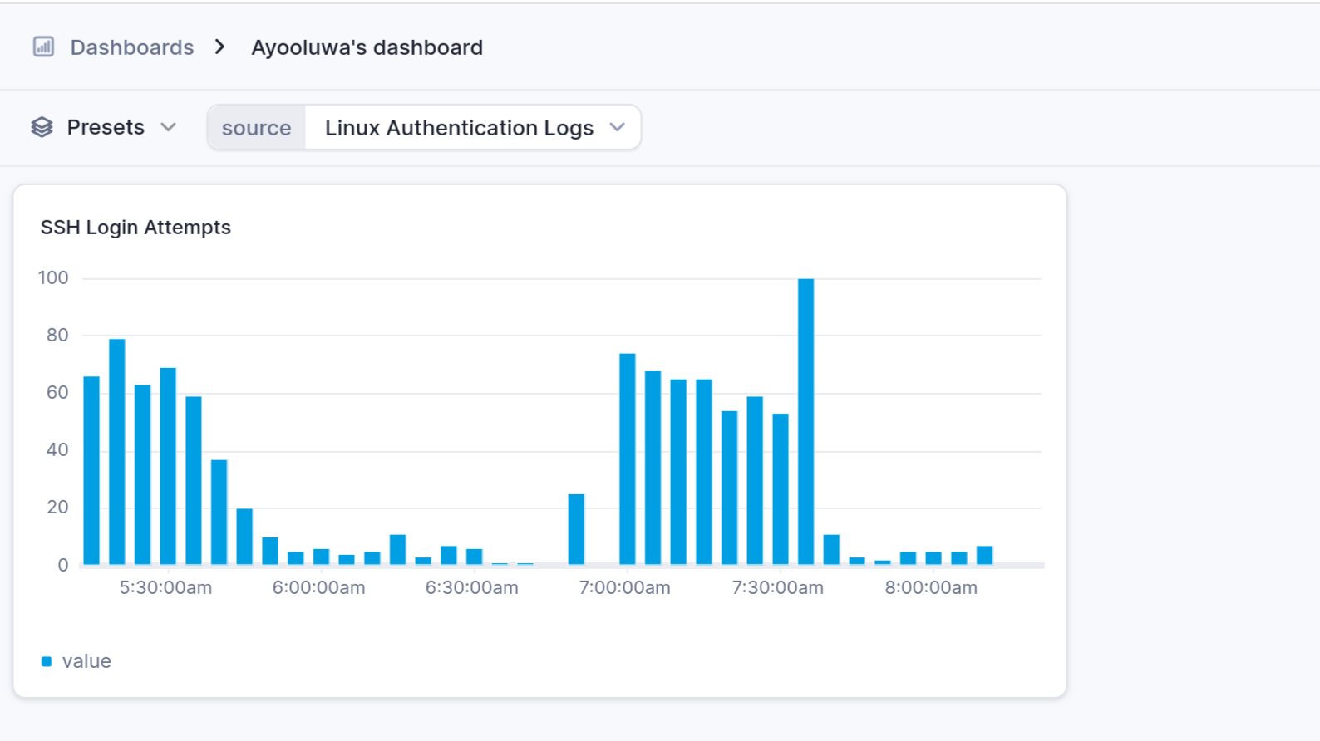Click the source filter label

click(256, 128)
